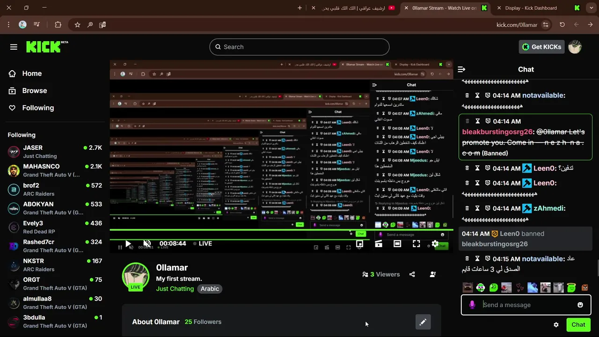
Task: Open a new browser tab
Action: click(x=300, y=8)
